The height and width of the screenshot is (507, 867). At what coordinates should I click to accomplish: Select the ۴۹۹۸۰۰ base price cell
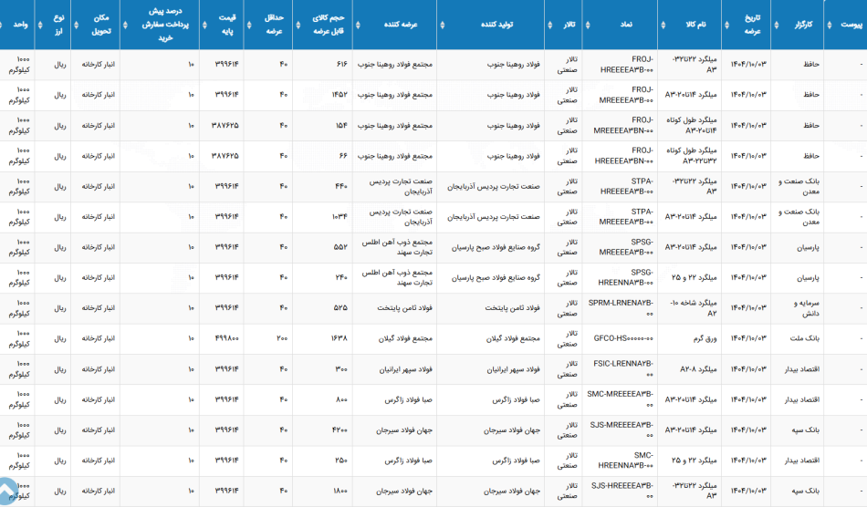(x=226, y=338)
